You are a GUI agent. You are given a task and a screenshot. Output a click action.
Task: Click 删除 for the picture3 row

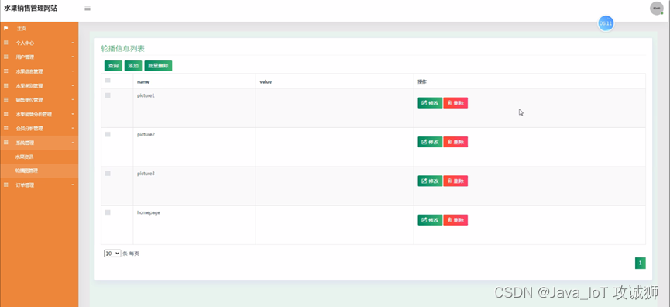(455, 181)
